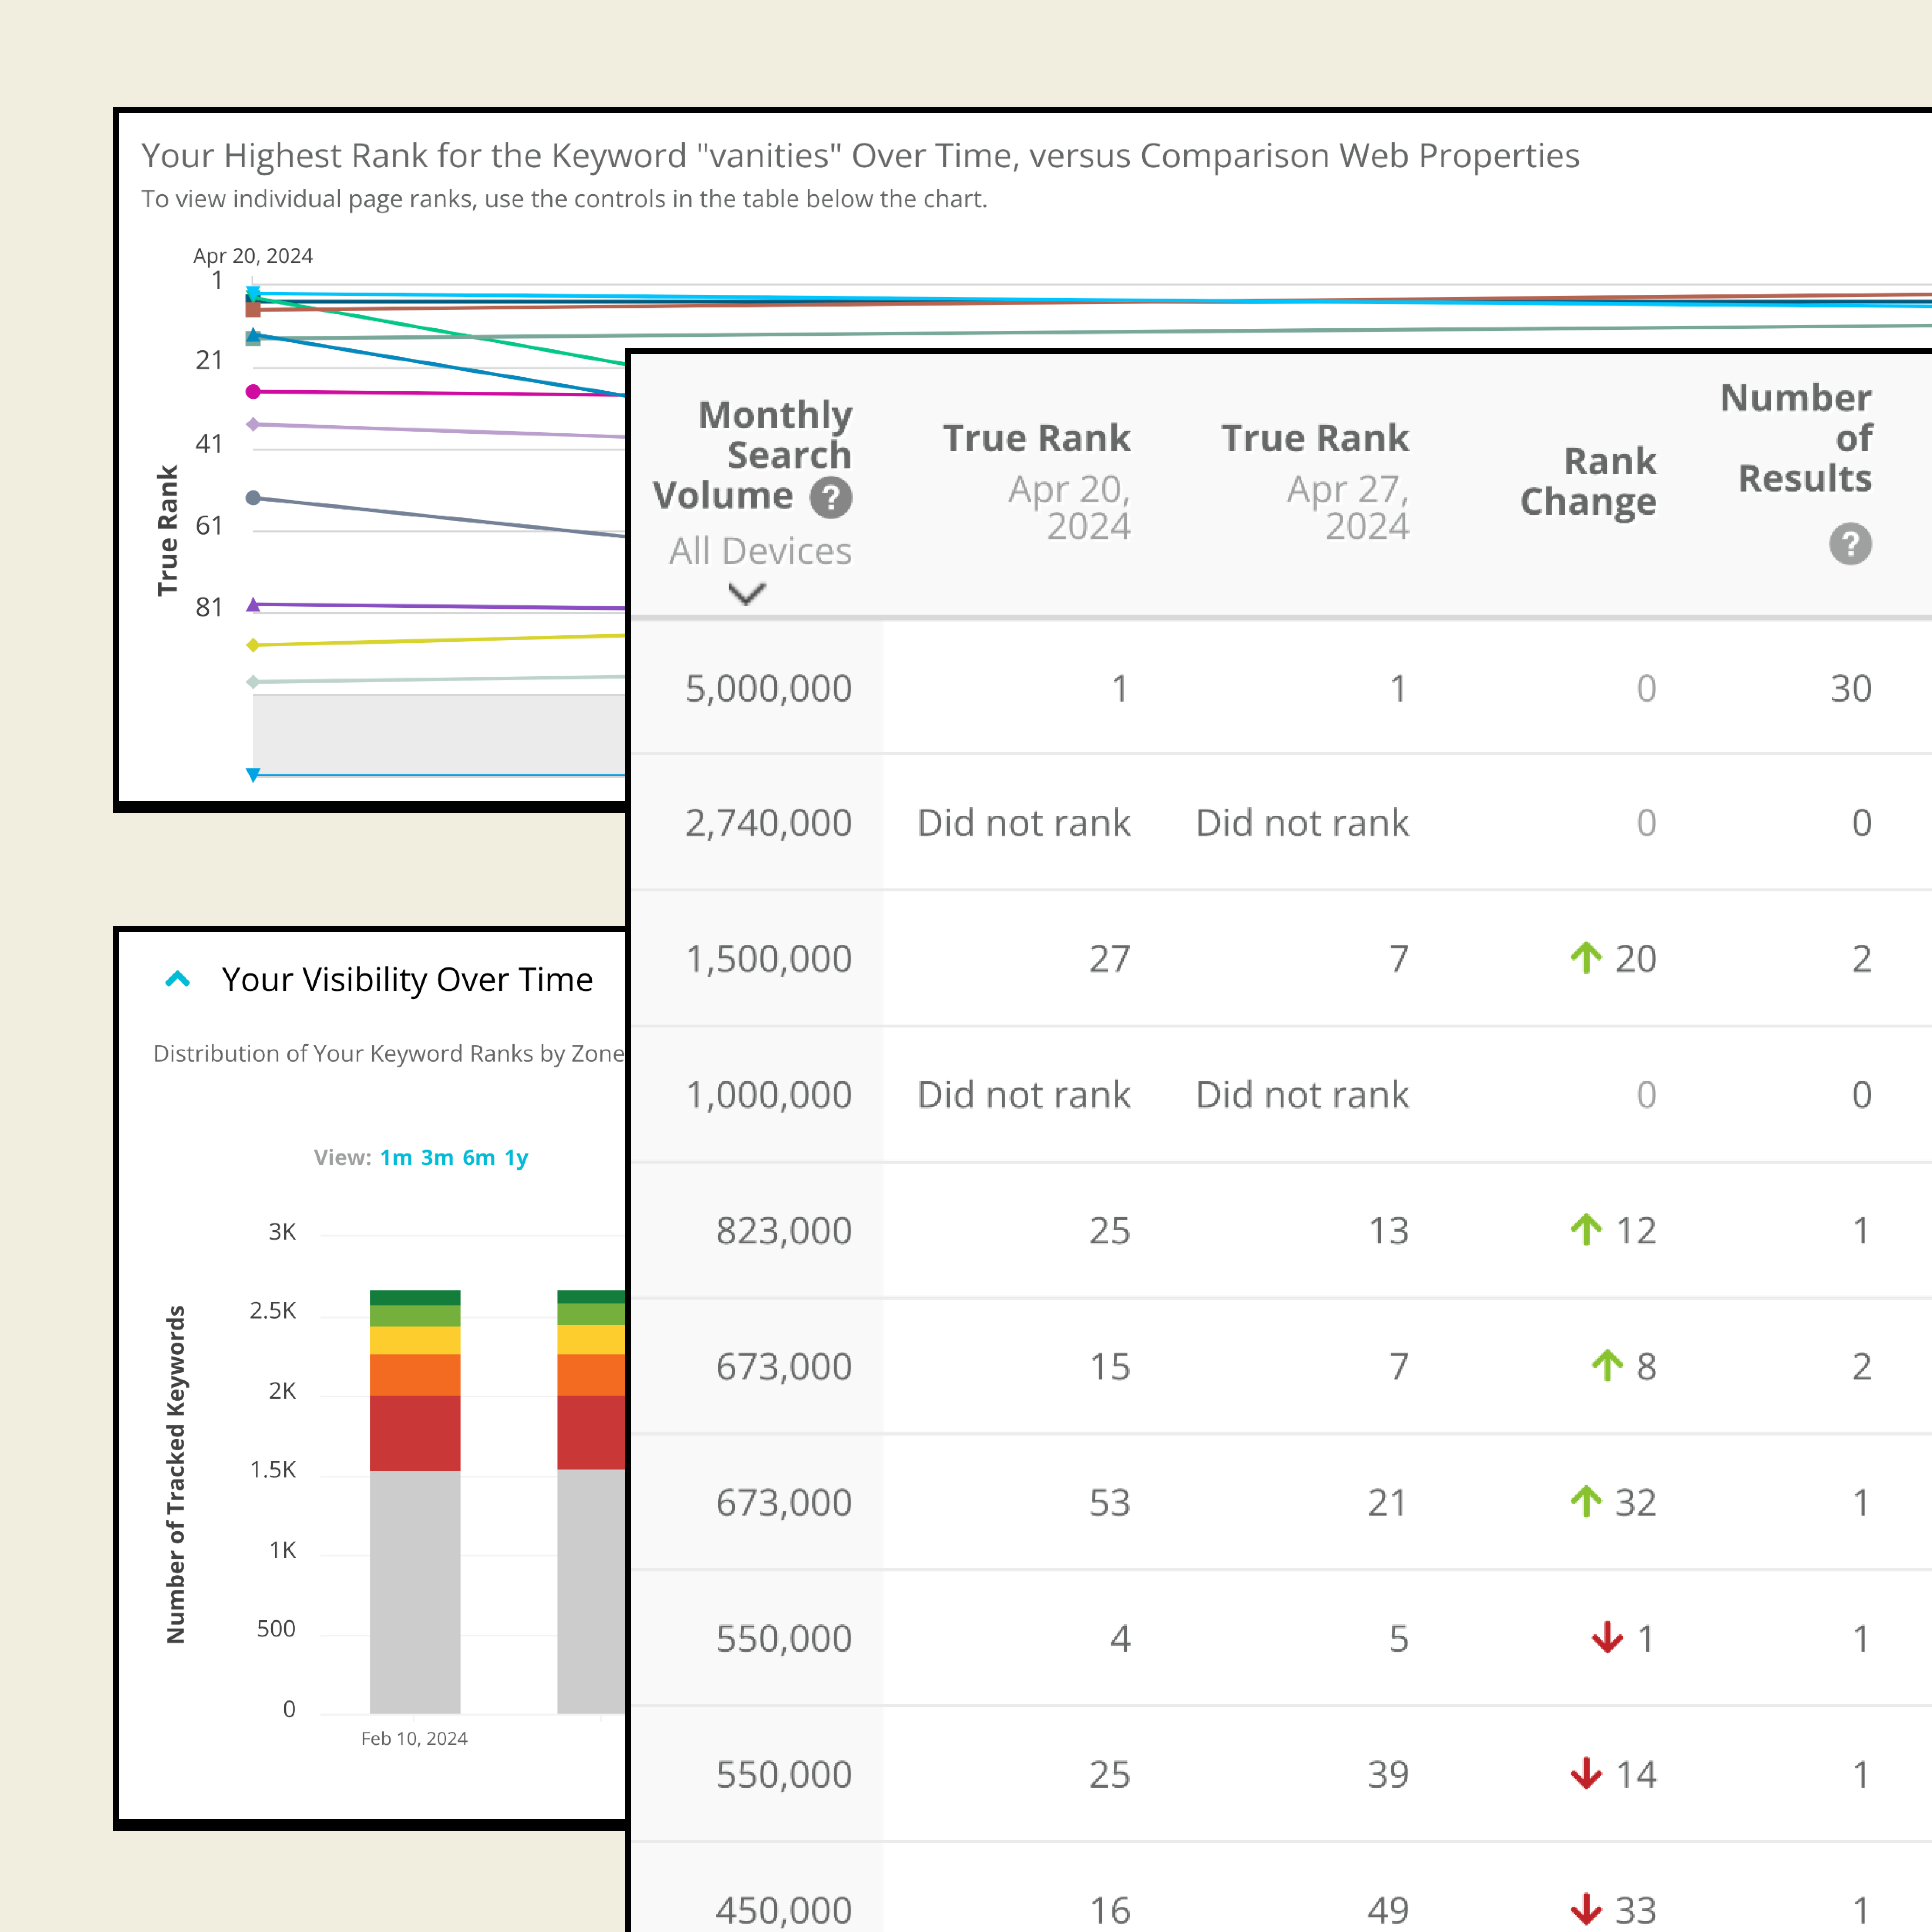Click the blue downward triangle at chart bottom

point(253,775)
